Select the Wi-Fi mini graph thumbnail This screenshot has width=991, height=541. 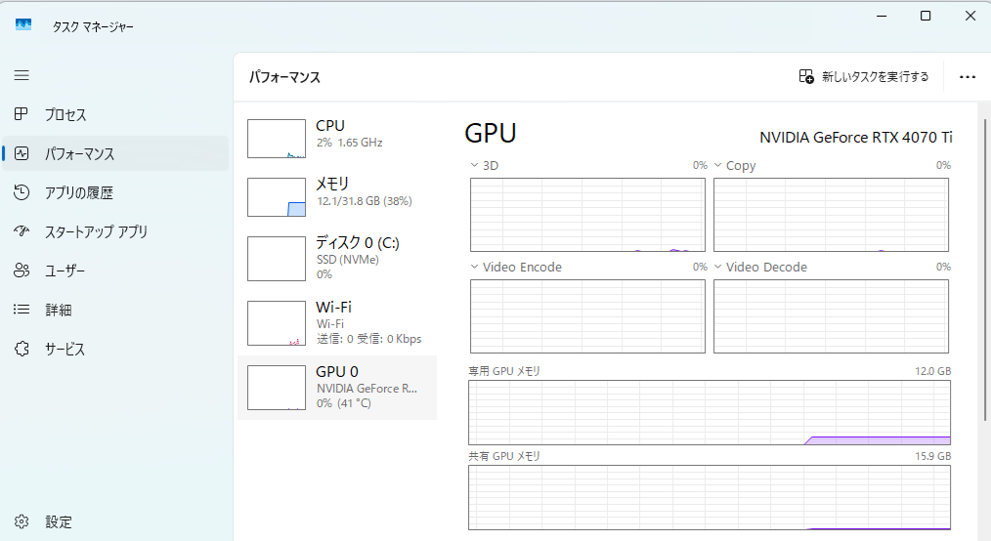277,323
